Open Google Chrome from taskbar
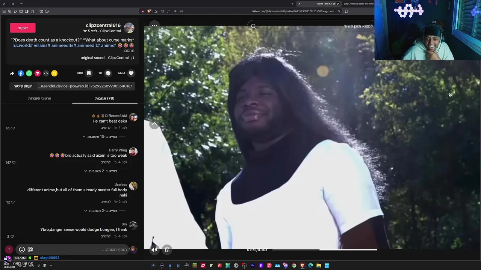 pyautogui.click(x=294, y=265)
